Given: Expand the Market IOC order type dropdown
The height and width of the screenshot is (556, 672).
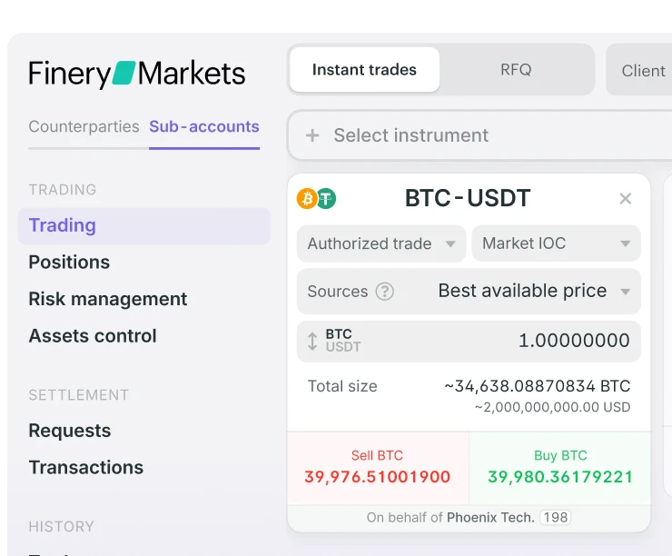Looking at the screenshot, I should point(556,243).
